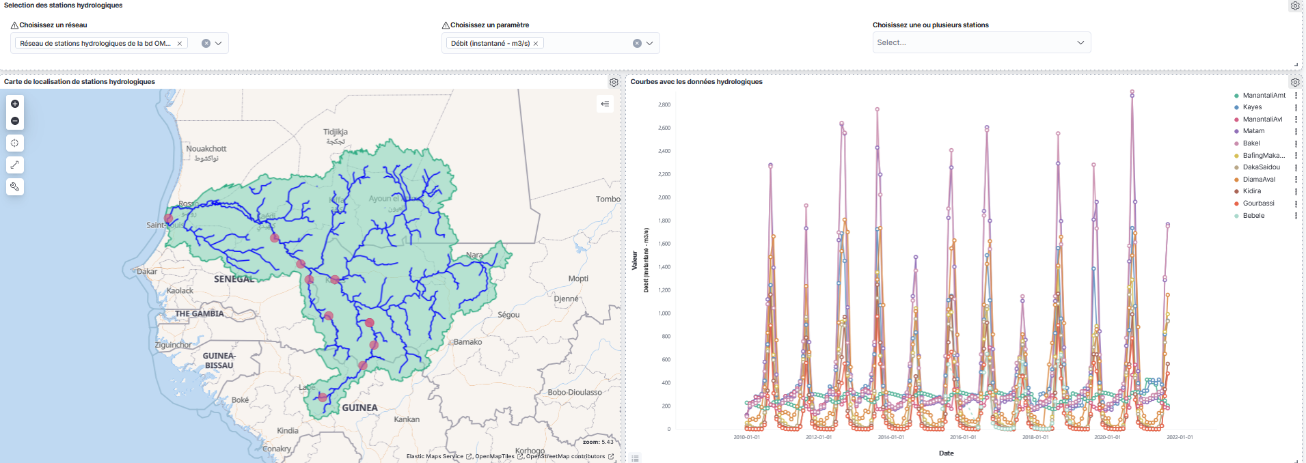Open the map measure tool with diagonal arrow

point(15,165)
